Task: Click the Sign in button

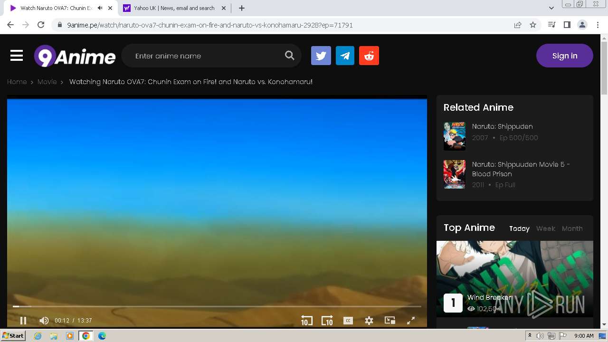Action: point(565,56)
